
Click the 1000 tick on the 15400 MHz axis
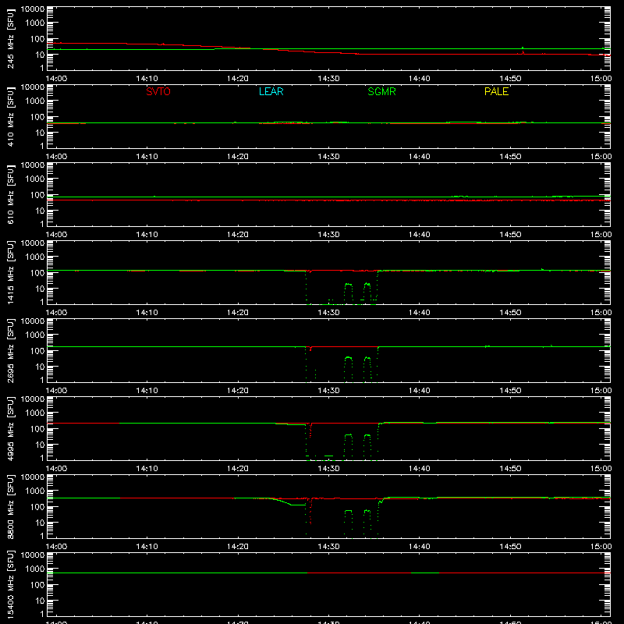(35, 569)
